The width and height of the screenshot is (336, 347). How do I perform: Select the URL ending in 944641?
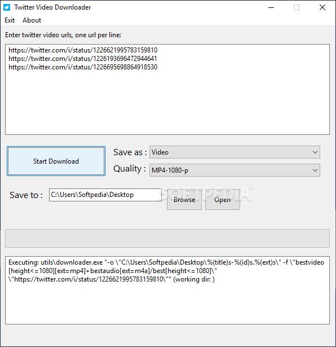pyautogui.click(x=83, y=59)
